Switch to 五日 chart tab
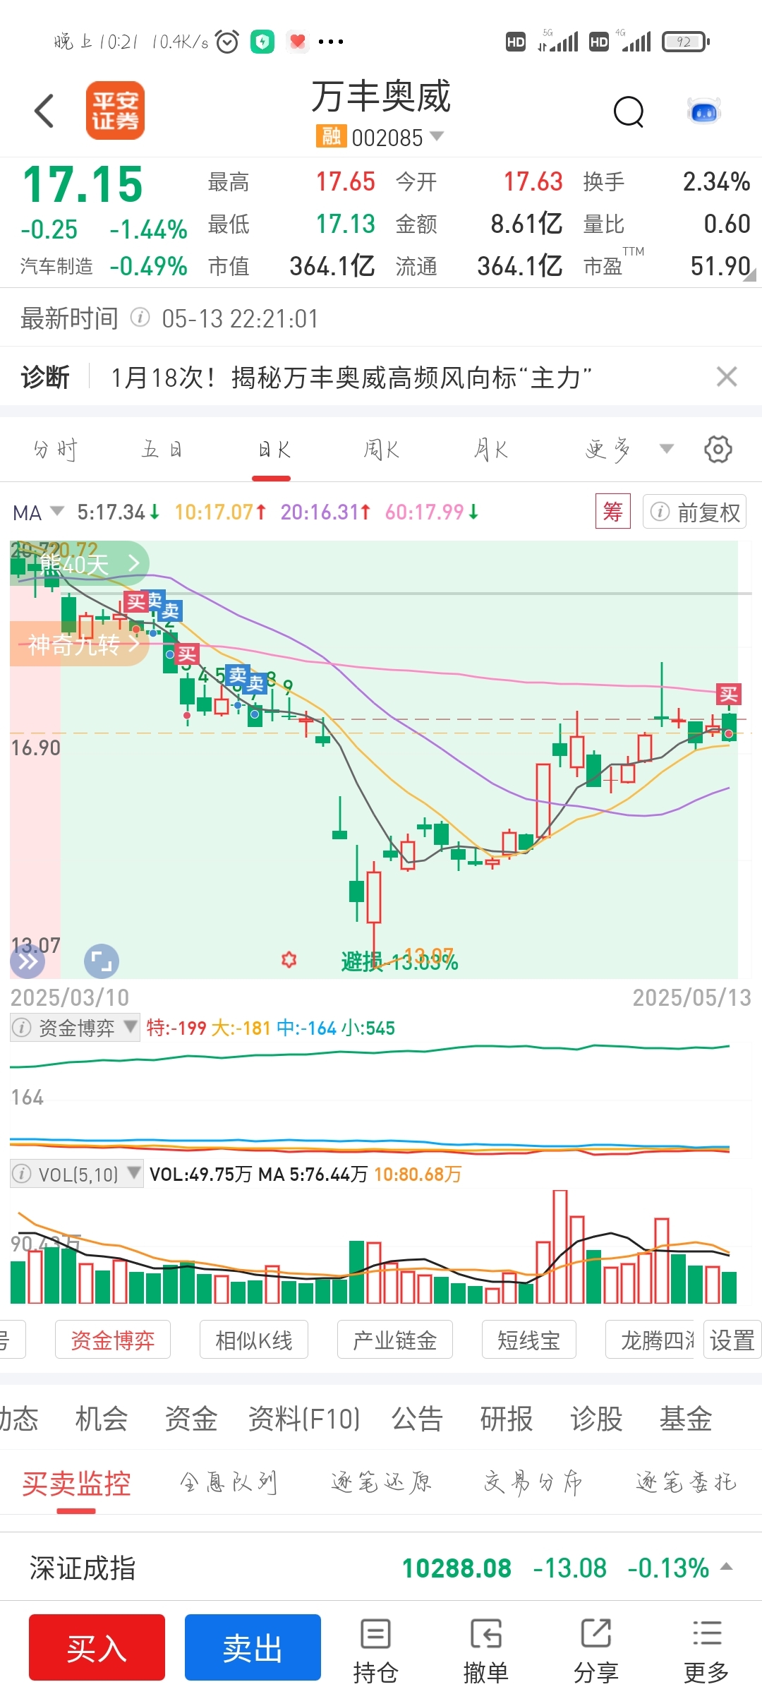Screen dimensions: 762x1694 tap(162, 450)
